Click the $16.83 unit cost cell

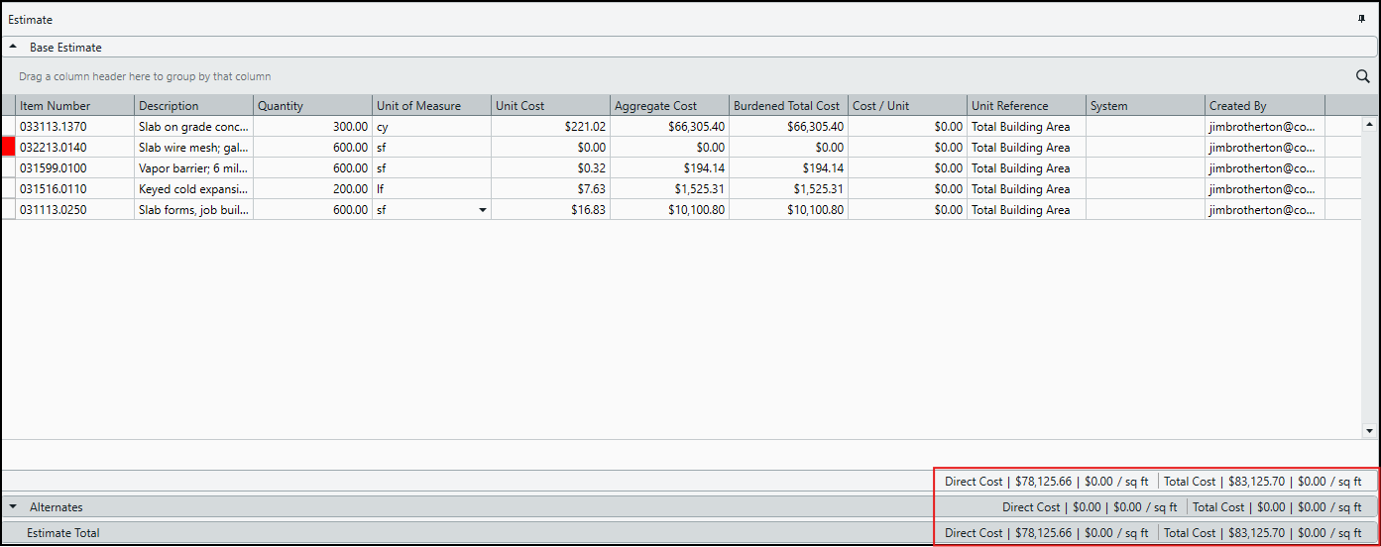coord(550,210)
